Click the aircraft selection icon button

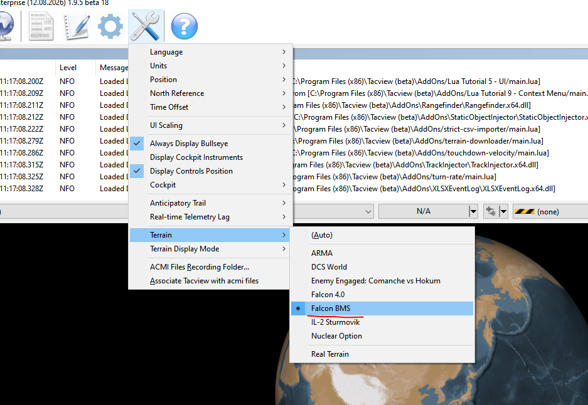(x=491, y=212)
